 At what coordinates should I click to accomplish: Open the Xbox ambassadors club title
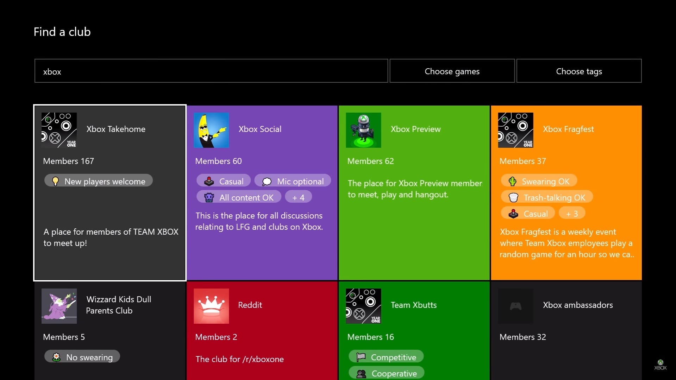[578, 305]
